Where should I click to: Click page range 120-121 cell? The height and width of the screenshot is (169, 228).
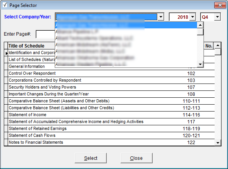(x=191, y=136)
